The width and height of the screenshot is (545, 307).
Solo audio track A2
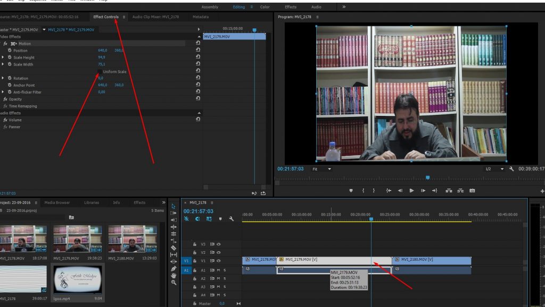click(x=225, y=278)
